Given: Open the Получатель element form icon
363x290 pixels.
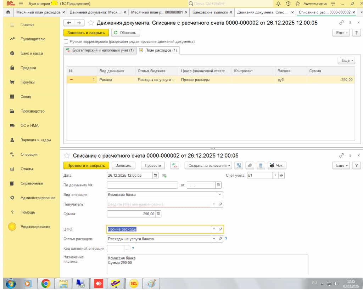Looking at the screenshot, I should 220,204.
